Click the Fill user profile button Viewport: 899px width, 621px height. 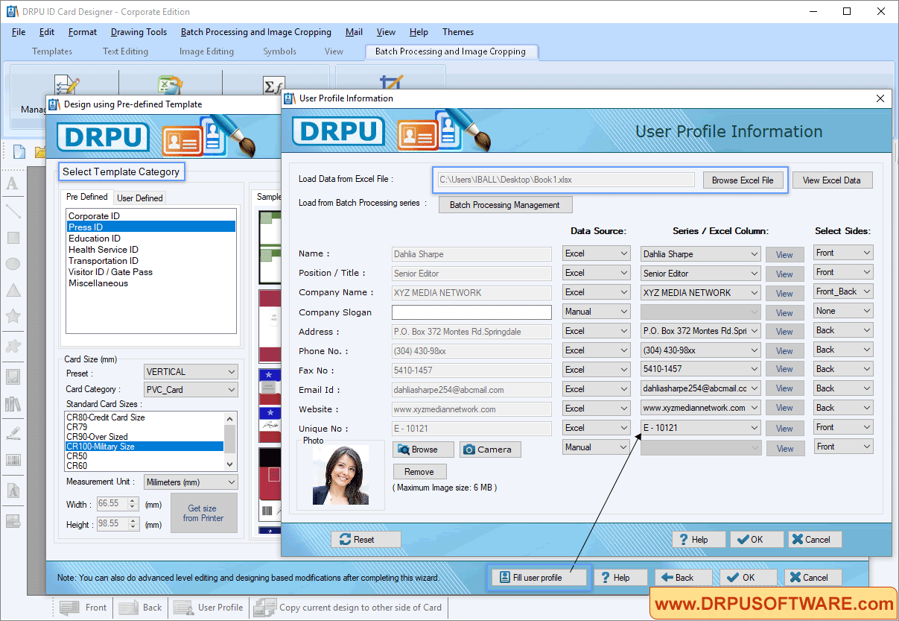pyautogui.click(x=539, y=577)
